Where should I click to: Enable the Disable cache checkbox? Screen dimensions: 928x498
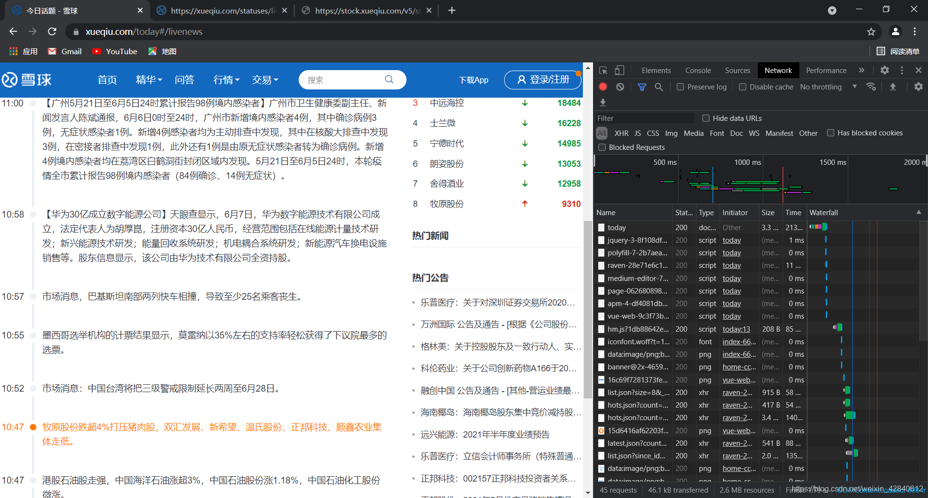(742, 87)
